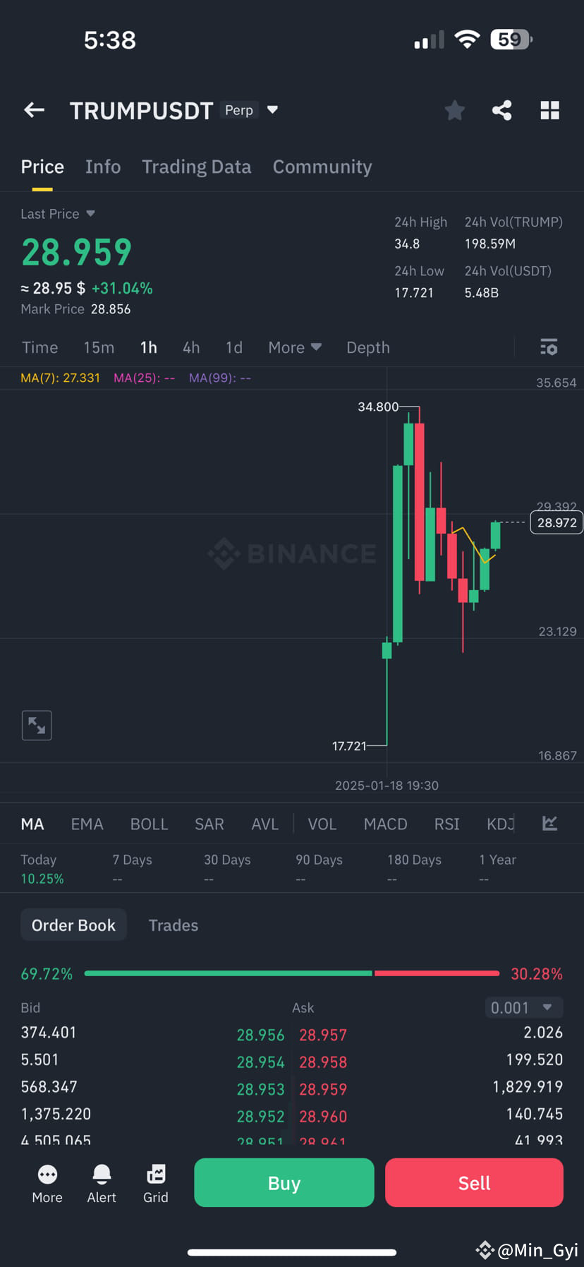The image size is (584, 1267).
Task: Select the candlestick chart type icon
Action: [x=549, y=823]
